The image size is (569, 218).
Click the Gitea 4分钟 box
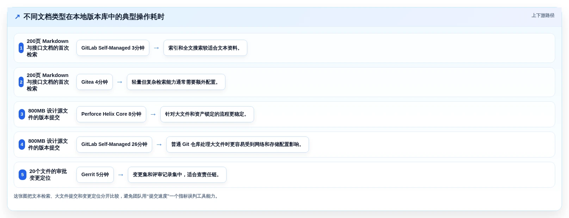[x=94, y=82]
